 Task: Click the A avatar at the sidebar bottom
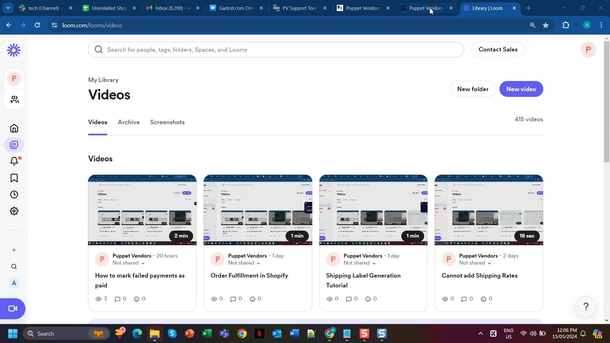[14, 283]
